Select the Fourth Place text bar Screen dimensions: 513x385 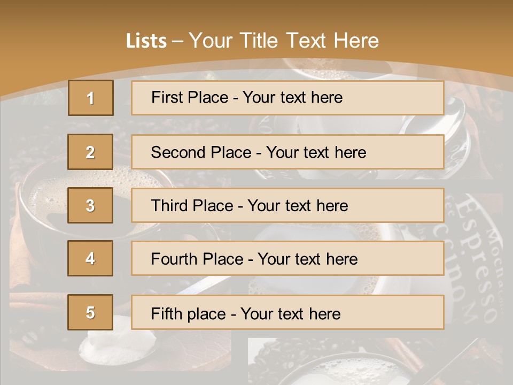(x=287, y=259)
